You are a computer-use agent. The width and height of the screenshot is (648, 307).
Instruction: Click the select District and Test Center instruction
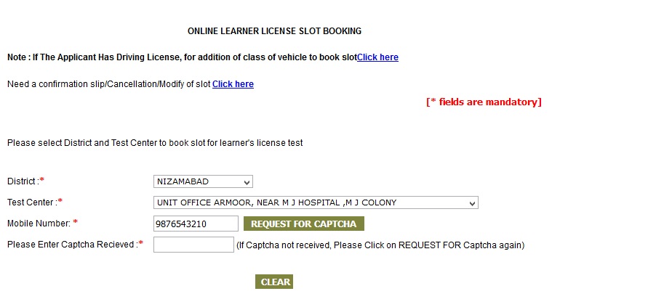click(155, 143)
